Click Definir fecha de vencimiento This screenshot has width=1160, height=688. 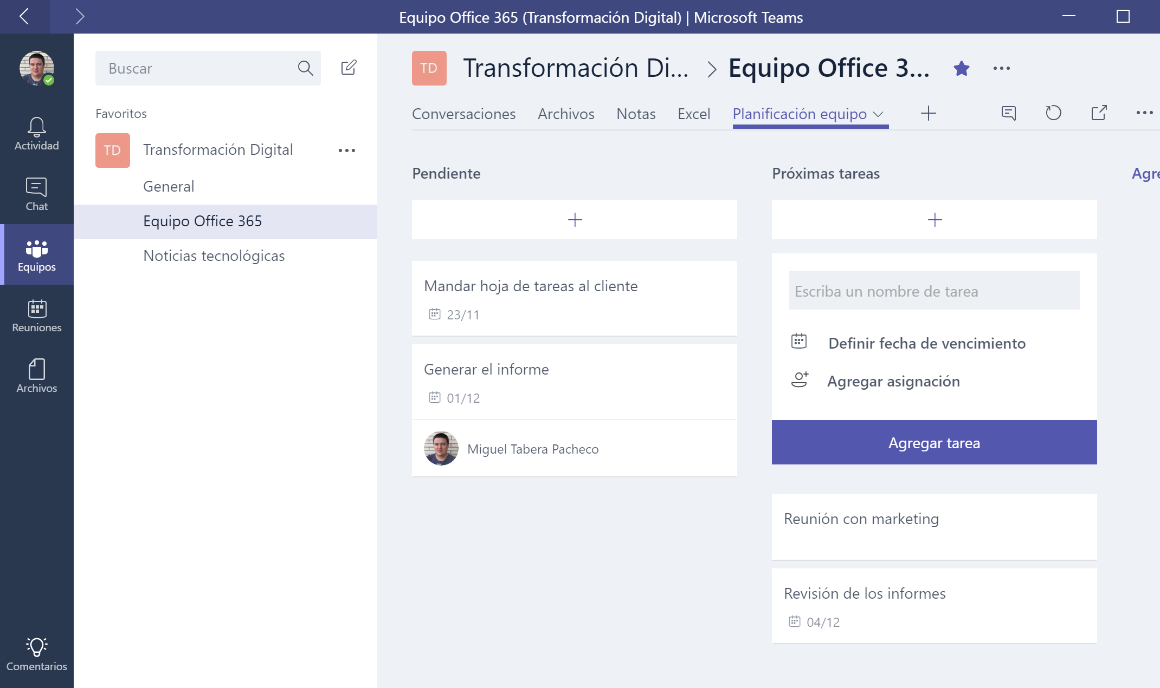pyautogui.click(x=926, y=343)
